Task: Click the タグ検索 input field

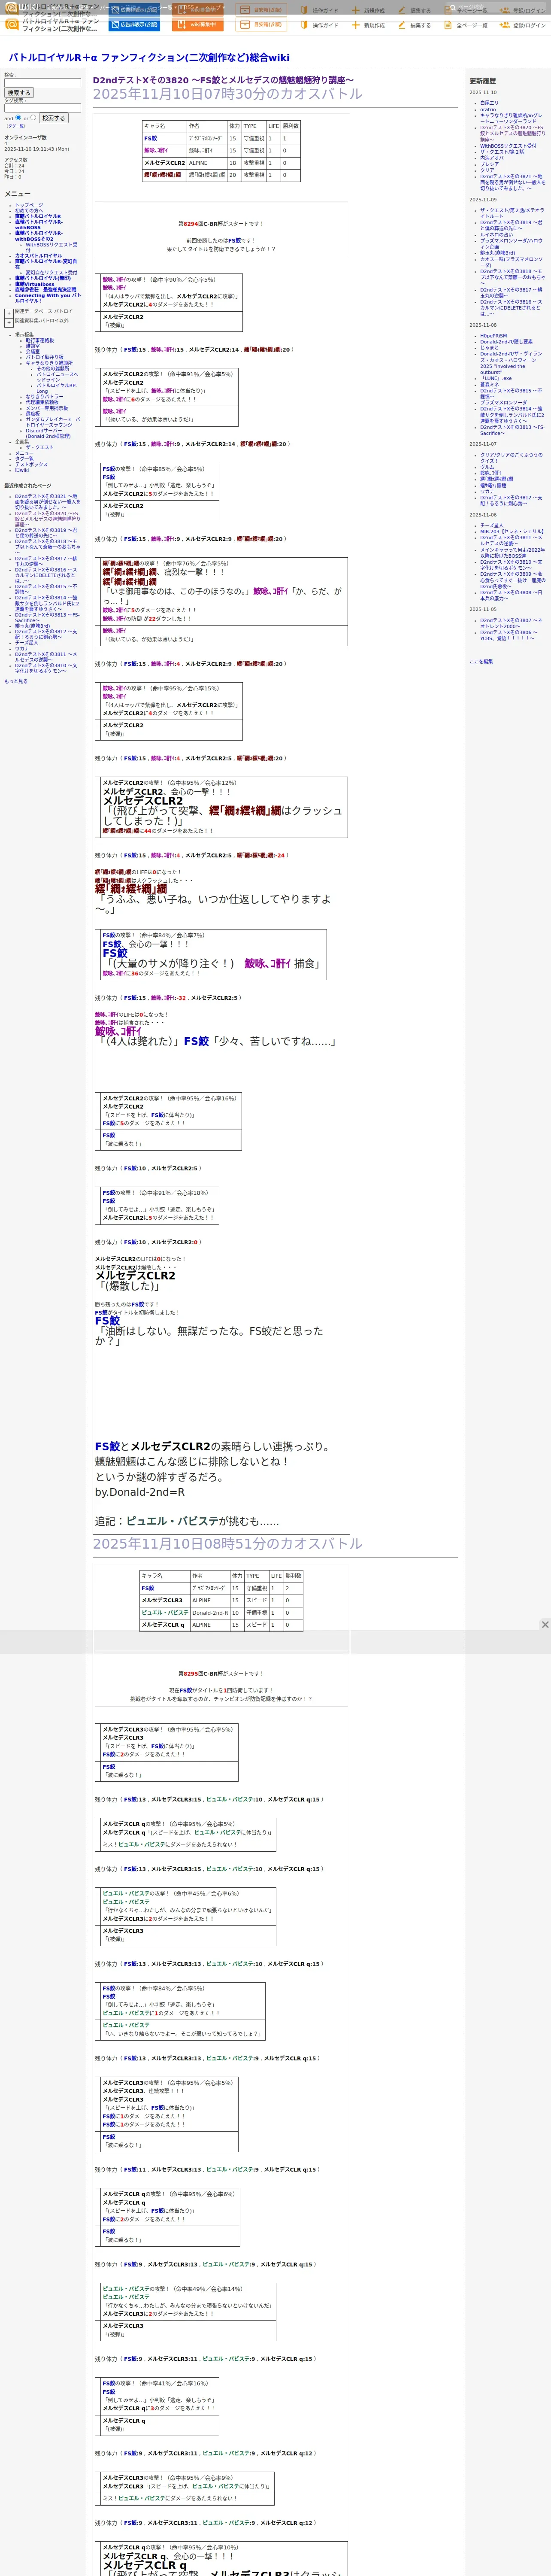Action: (43, 108)
